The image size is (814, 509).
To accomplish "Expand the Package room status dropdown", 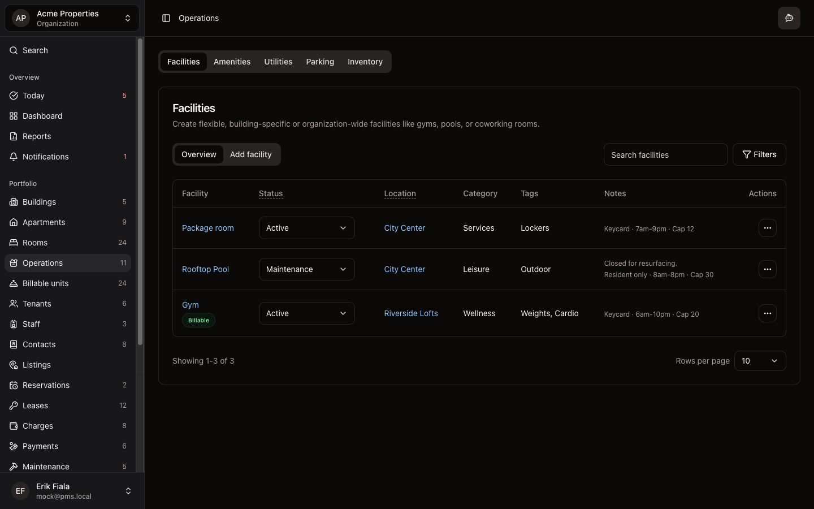I will pyautogui.click(x=306, y=228).
